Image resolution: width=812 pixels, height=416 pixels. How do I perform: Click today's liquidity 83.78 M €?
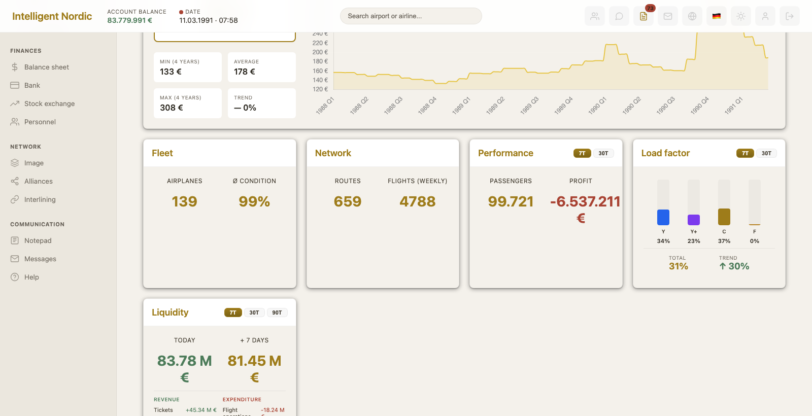[x=185, y=369]
